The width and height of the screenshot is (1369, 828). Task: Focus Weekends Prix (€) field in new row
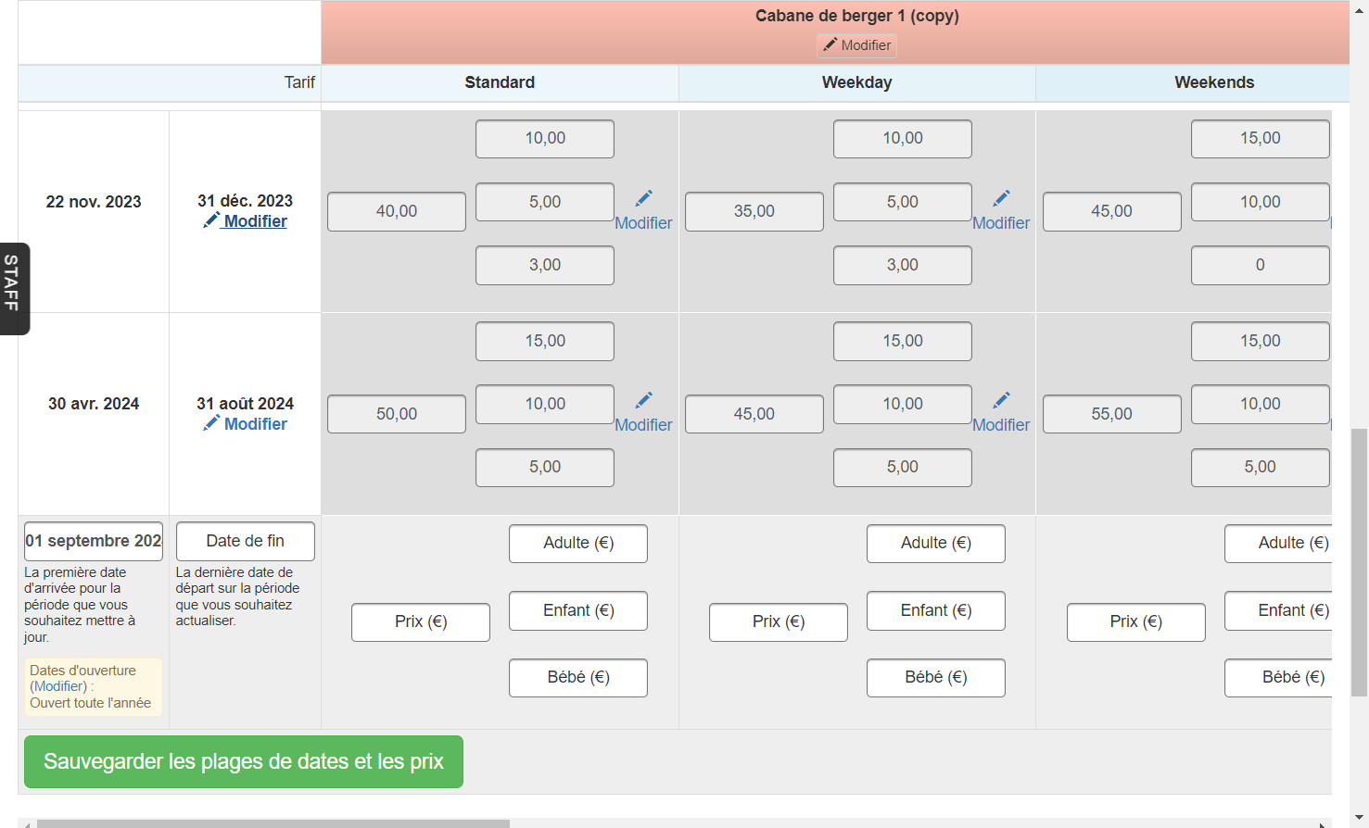pos(1136,622)
